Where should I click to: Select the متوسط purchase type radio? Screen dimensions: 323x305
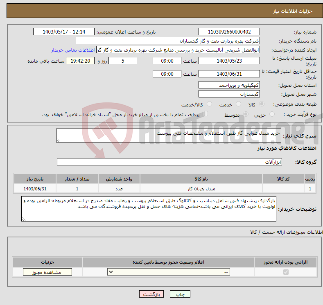click(246, 114)
